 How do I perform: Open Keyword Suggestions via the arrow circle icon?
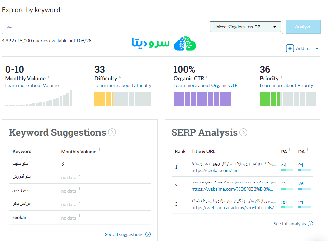coord(112,132)
